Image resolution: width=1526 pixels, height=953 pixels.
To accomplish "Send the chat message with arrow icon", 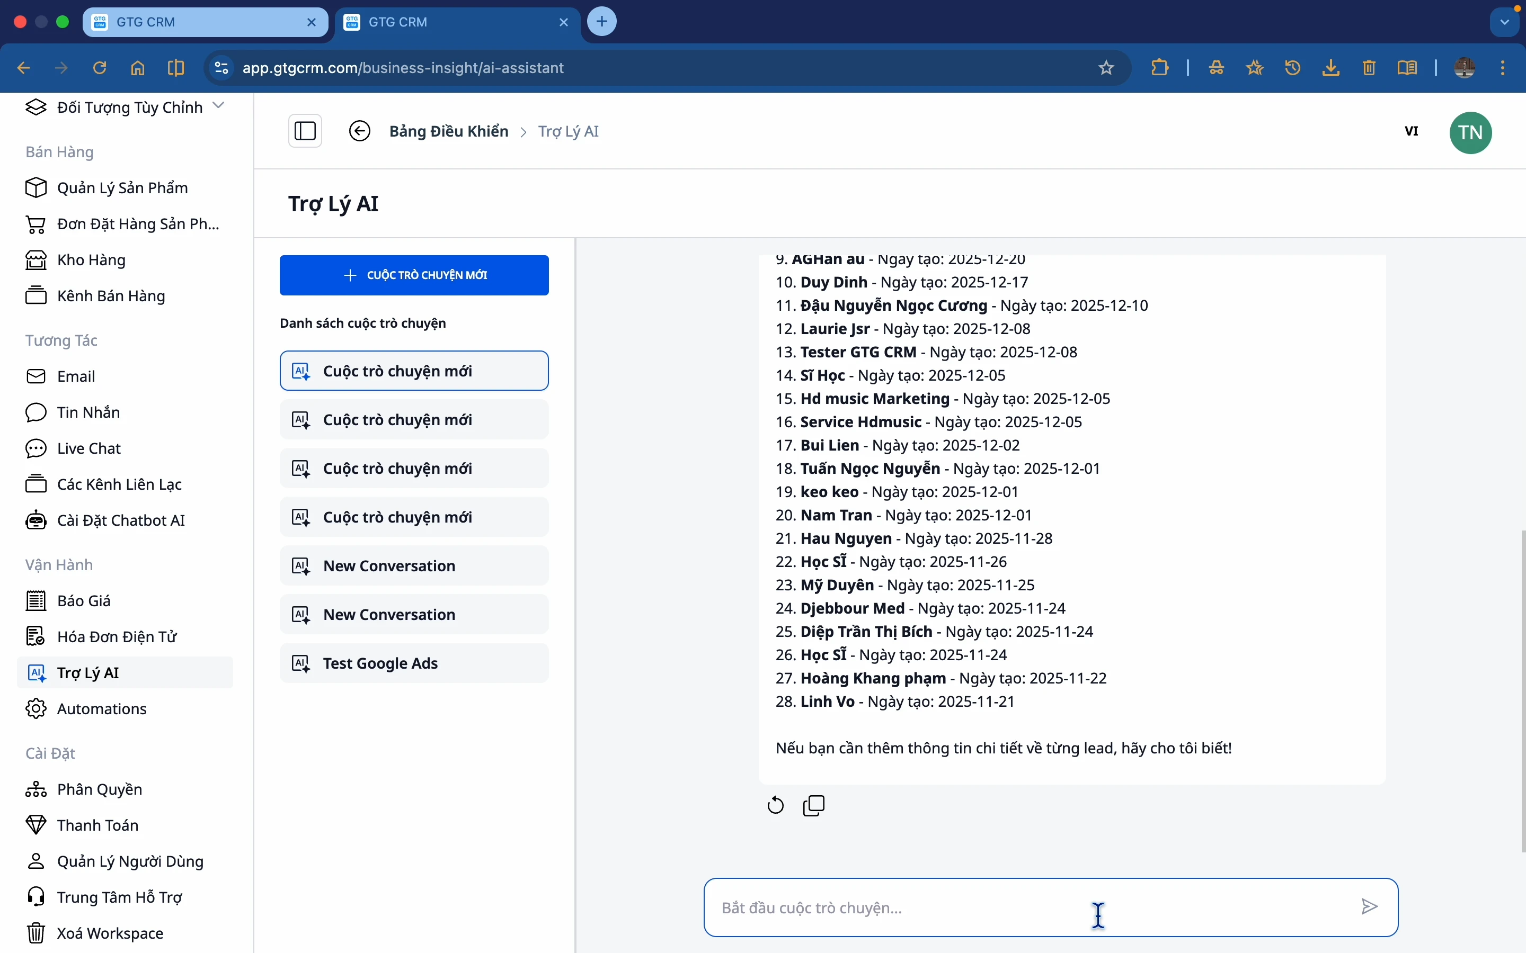I will coord(1369,906).
